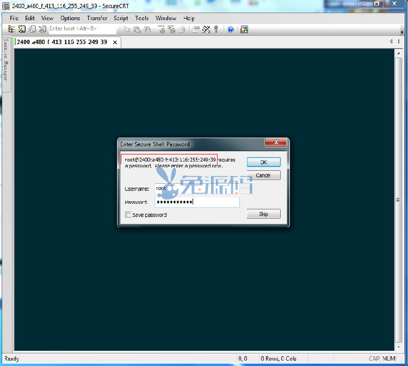Open the Options menu
The height and width of the screenshot is (366, 408).
[70, 18]
